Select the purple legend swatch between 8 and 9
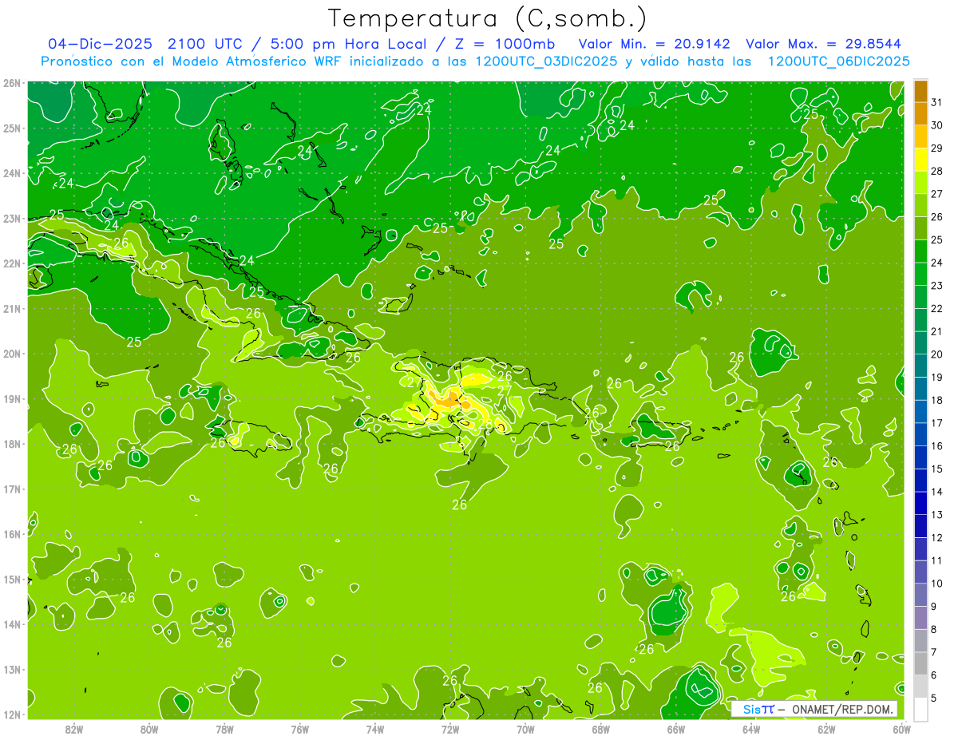Viewport: 958px width, 740px height. [920, 617]
